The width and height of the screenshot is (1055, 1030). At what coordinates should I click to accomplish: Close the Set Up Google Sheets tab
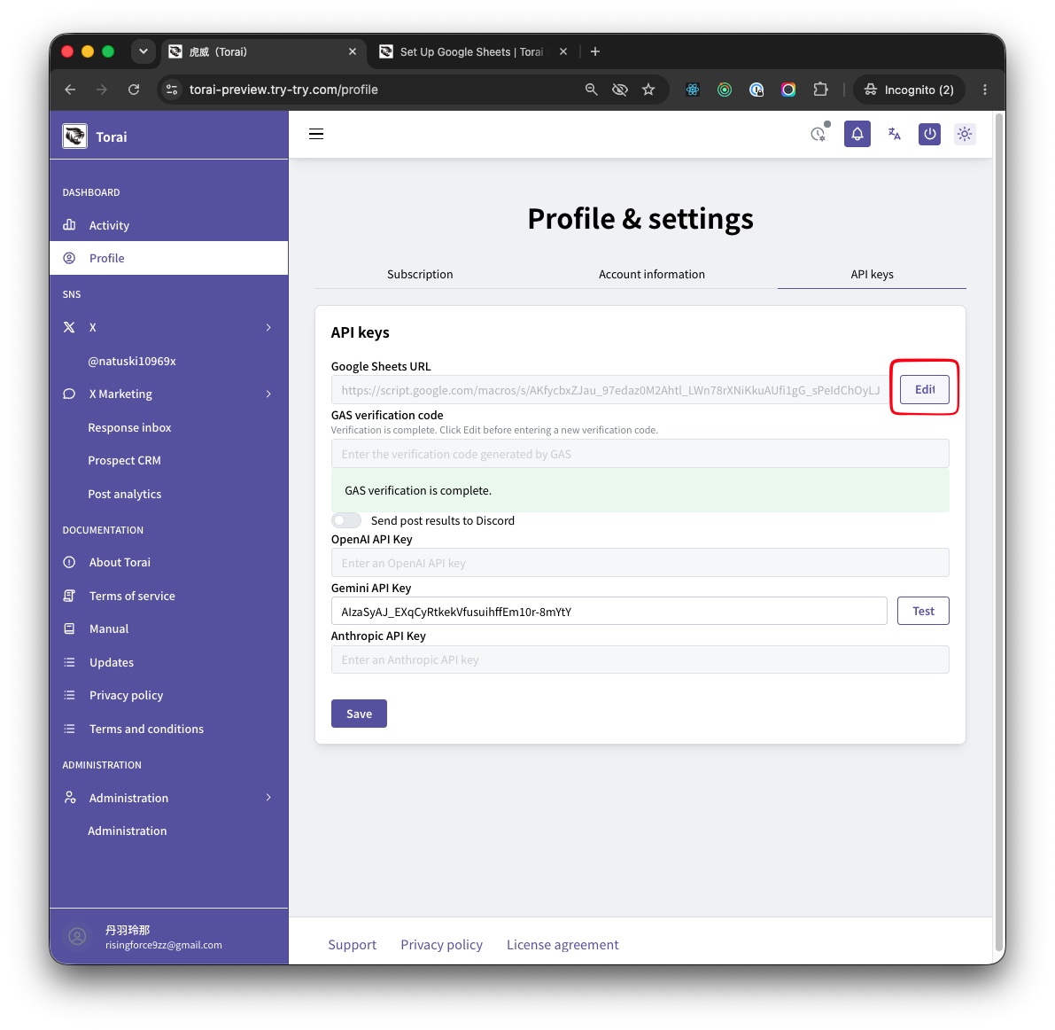pyautogui.click(x=563, y=51)
